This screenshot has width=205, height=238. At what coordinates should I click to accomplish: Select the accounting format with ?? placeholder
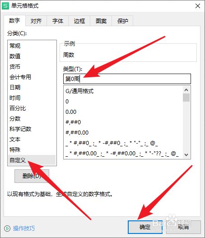point(123,154)
